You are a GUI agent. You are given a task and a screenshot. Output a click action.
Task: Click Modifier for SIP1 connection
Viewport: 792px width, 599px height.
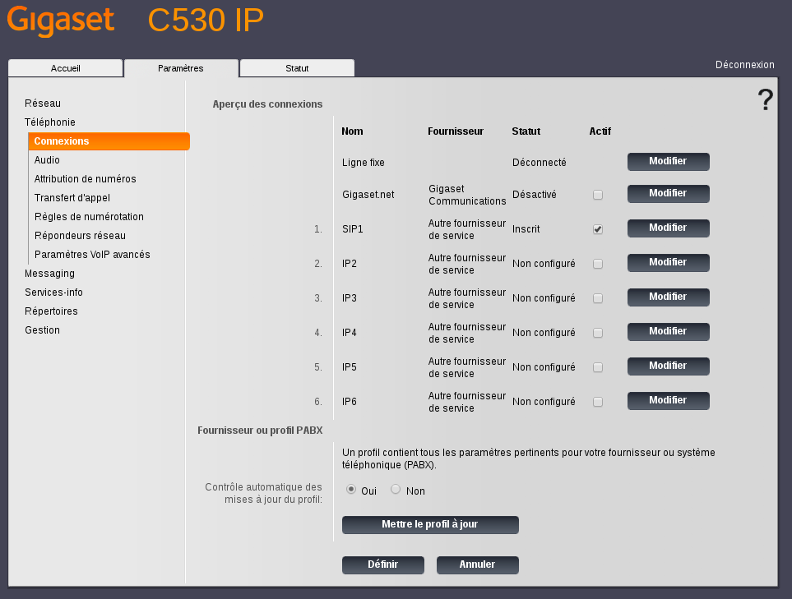click(x=668, y=228)
